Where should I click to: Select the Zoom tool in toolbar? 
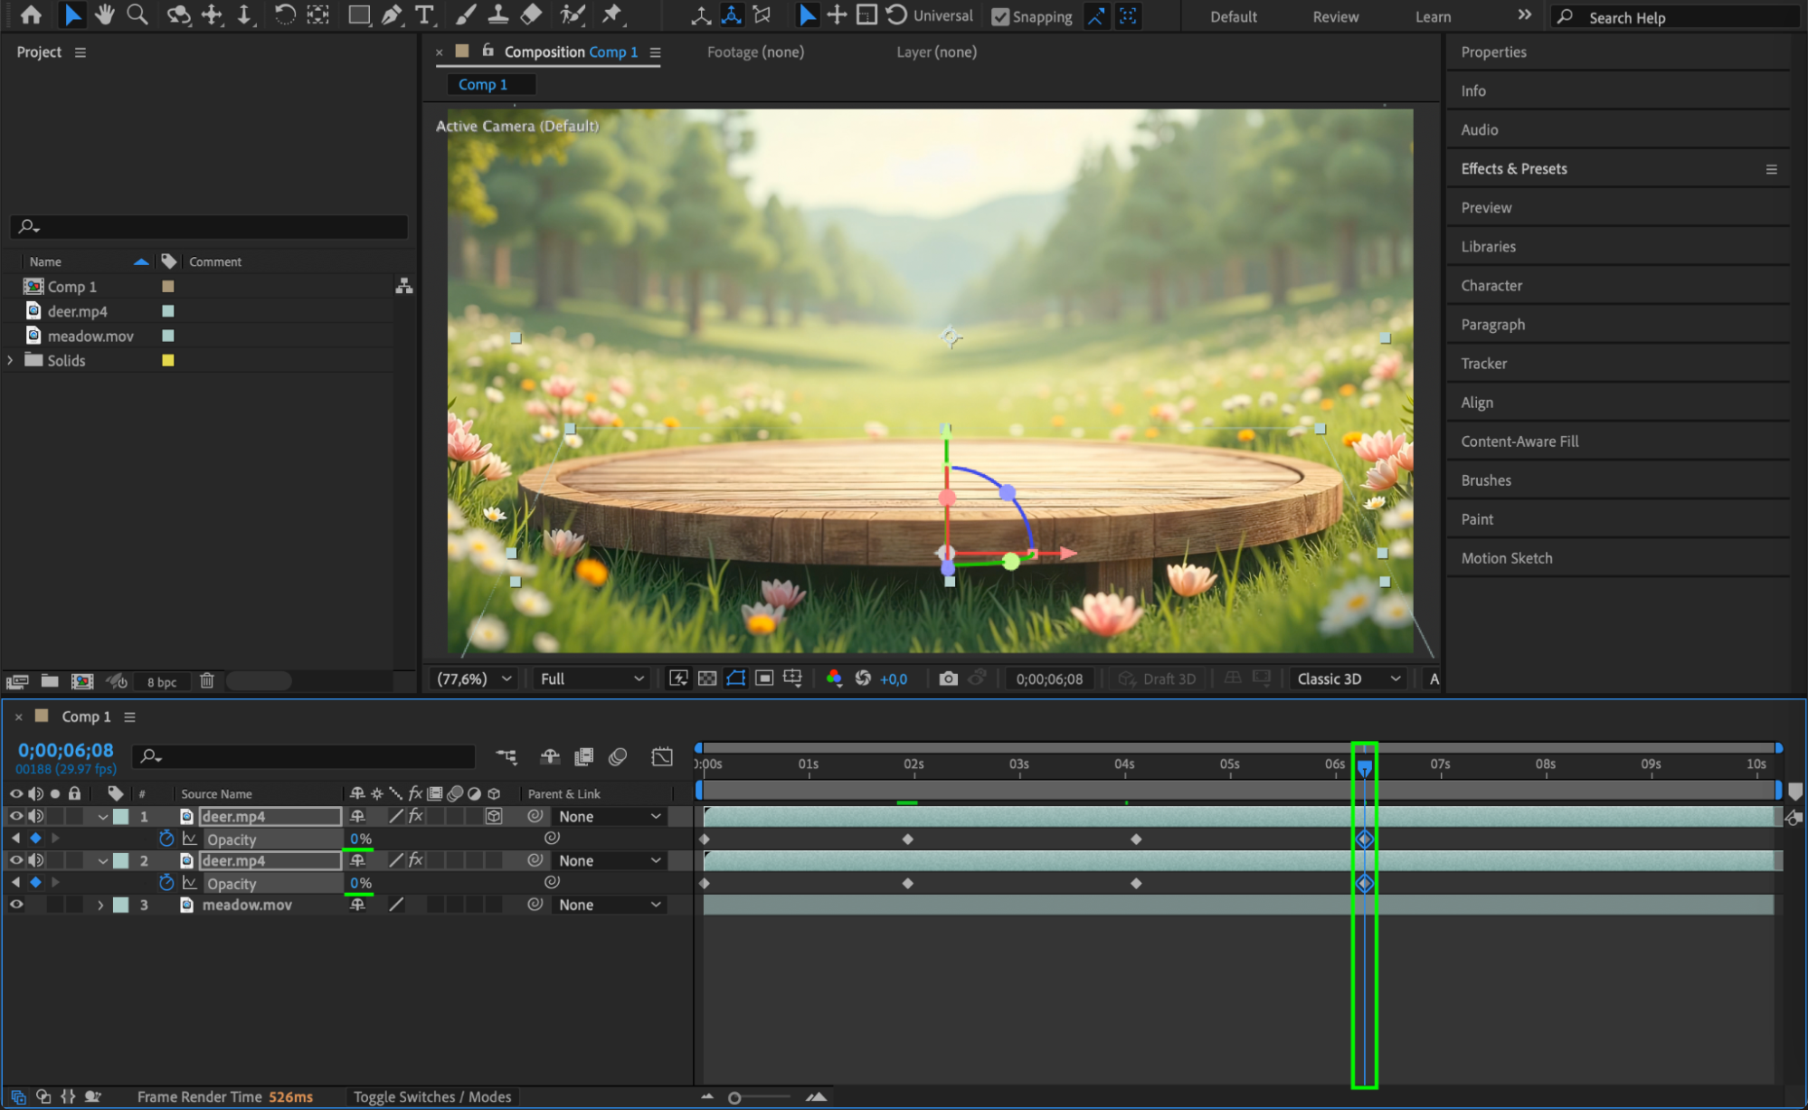[137, 14]
